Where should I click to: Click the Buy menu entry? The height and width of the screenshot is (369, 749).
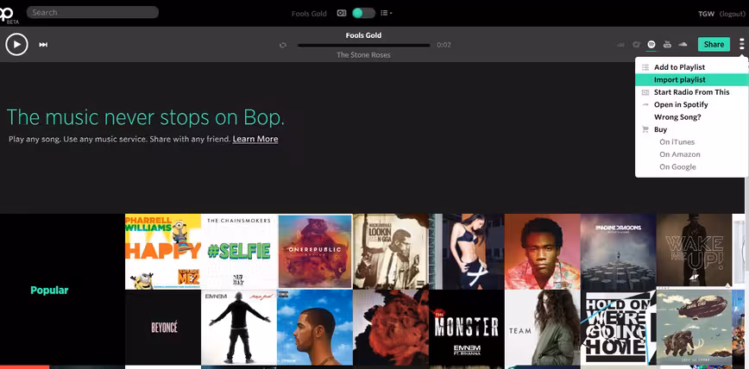pos(691,129)
